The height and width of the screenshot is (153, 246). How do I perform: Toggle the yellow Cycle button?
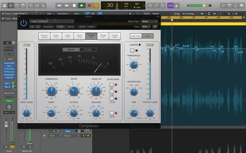coord(96,6)
